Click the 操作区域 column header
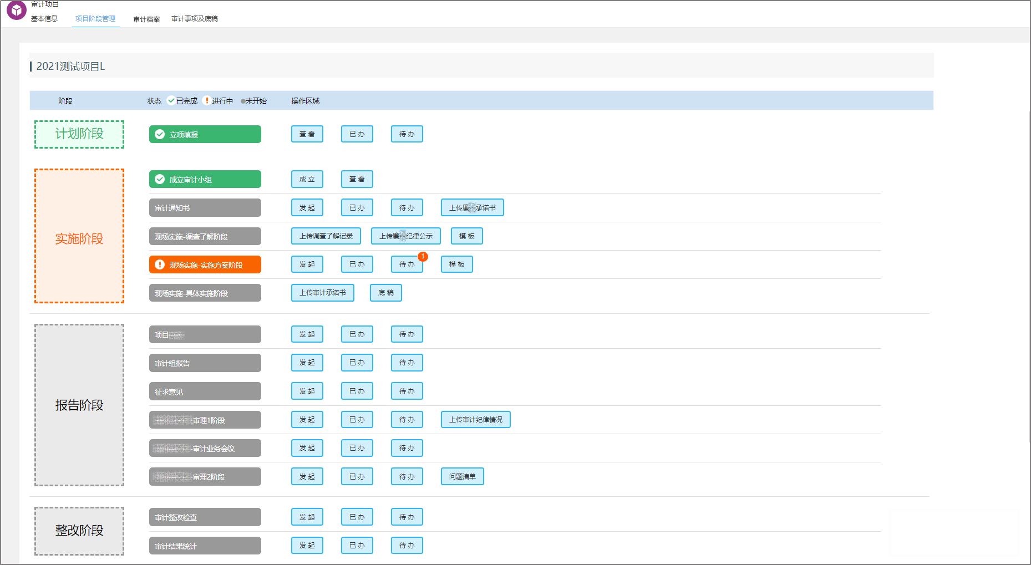The image size is (1031, 565). coord(305,100)
